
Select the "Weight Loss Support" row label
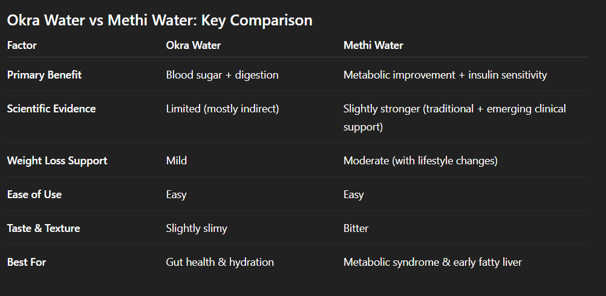click(x=57, y=161)
